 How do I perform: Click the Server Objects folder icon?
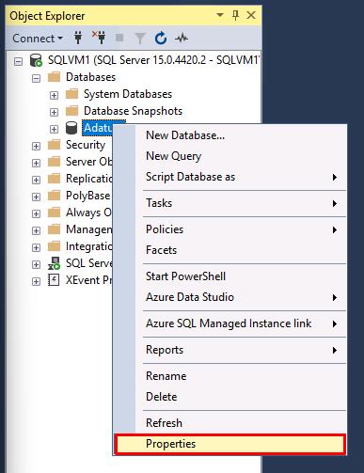click(54, 162)
